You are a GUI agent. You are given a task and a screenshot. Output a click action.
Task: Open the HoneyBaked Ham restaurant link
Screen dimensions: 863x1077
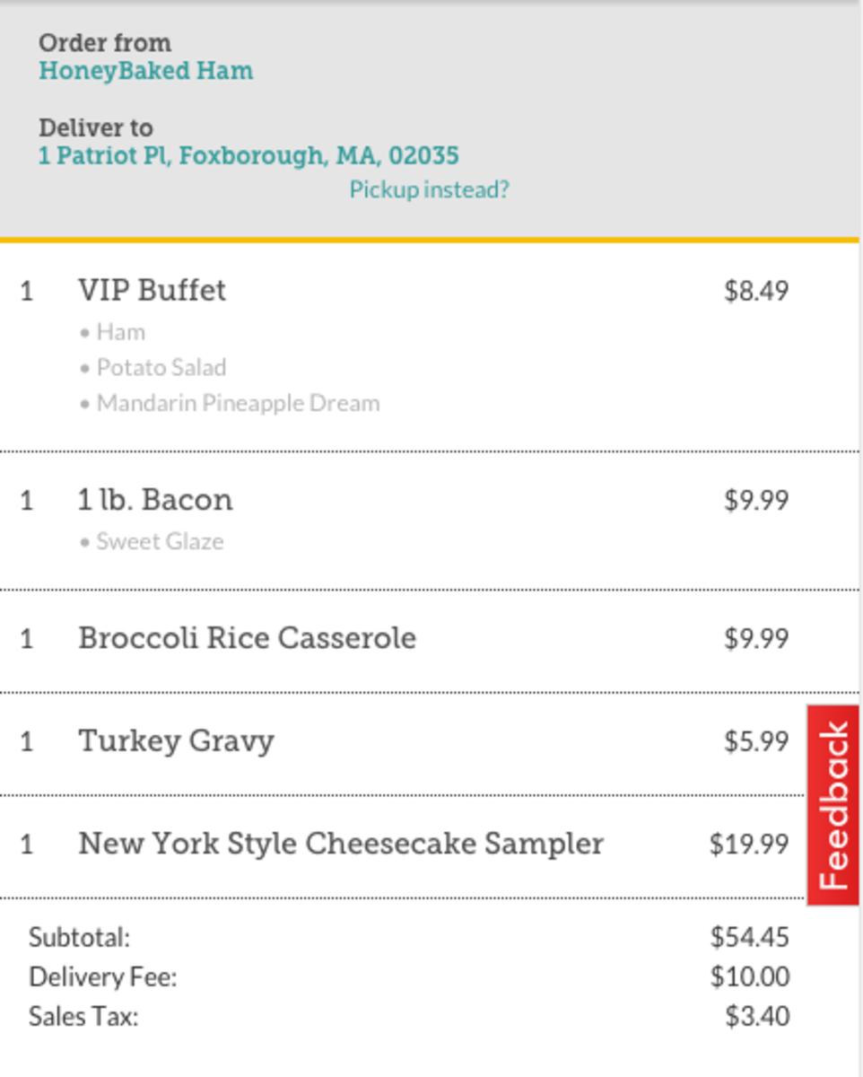point(145,71)
